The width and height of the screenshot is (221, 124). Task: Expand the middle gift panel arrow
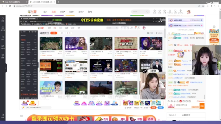[120, 103]
